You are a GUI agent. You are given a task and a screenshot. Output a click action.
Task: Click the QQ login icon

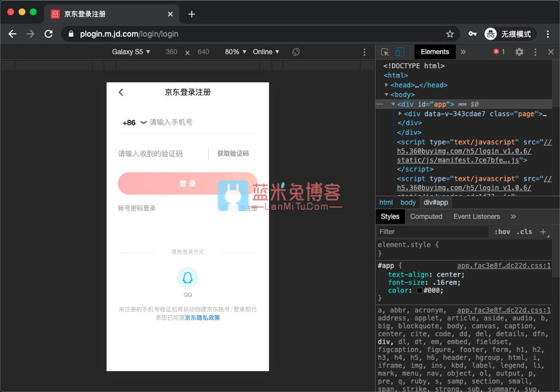tap(187, 278)
